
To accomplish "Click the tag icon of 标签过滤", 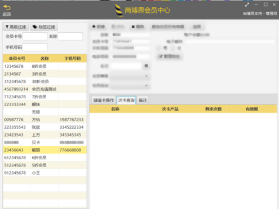I will click(35, 27).
